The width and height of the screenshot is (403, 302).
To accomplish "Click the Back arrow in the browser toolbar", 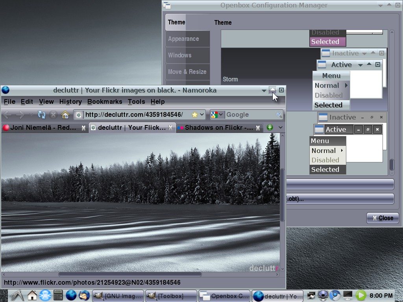I will coord(7,114).
